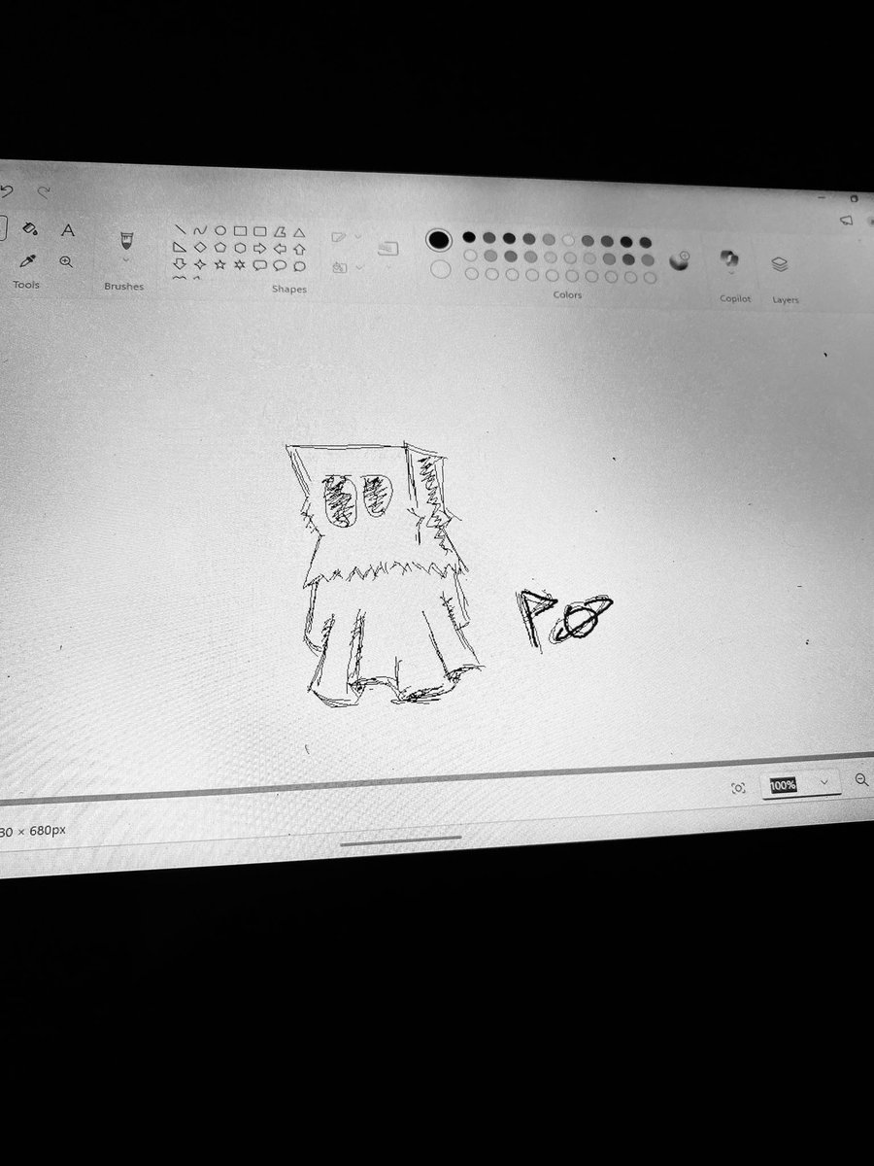Select the Magnifier tool
This screenshot has width=874, height=1166.
click(66, 261)
